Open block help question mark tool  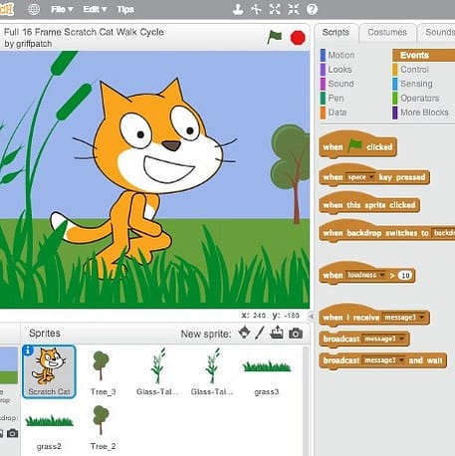(x=312, y=9)
